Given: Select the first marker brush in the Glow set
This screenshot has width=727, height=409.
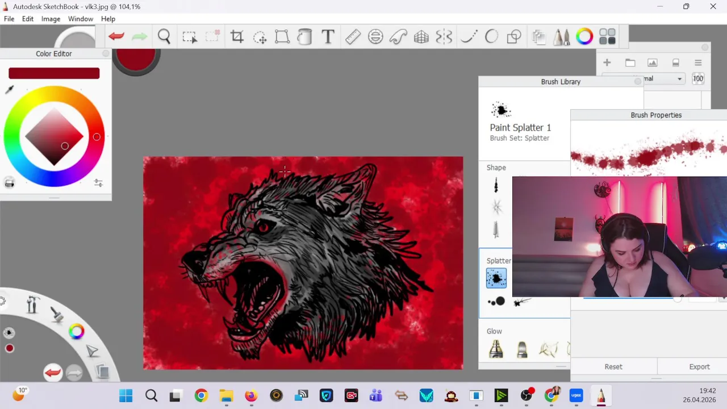Looking at the screenshot, I should 496,348.
